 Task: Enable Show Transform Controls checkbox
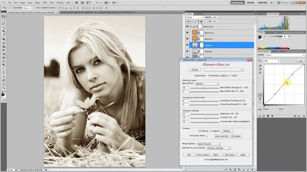[x=35, y=8]
